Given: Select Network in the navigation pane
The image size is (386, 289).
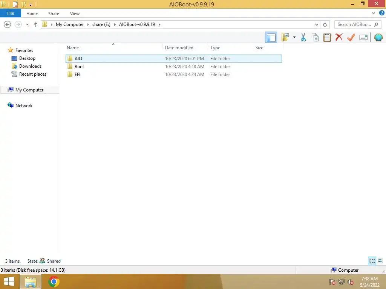Looking at the screenshot, I should (24, 105).
